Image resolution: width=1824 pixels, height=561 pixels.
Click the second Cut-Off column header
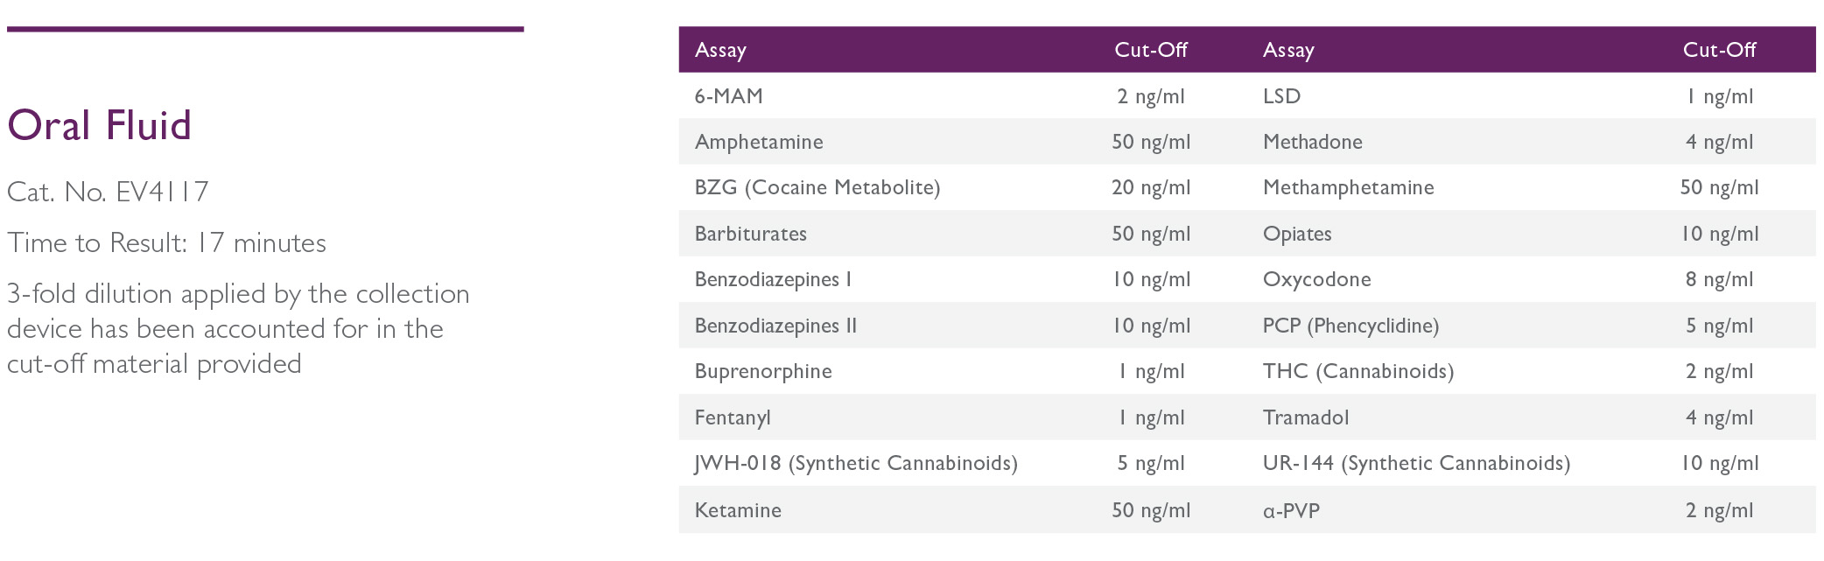pos(1719,50)
